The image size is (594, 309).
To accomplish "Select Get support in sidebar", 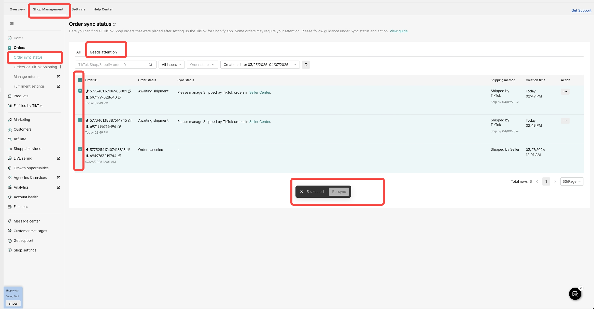I will click(23, 241).
